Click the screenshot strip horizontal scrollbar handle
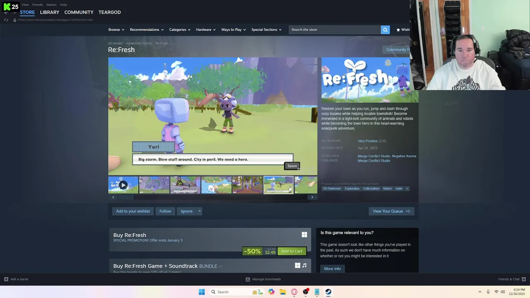This screenshot has height=298, width=530. [x=125, y=197]
